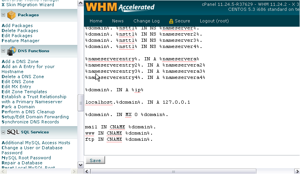Collapse the DNS Functions section
The height and width of the screenshot is (174, 300).
tap(3, 51)
